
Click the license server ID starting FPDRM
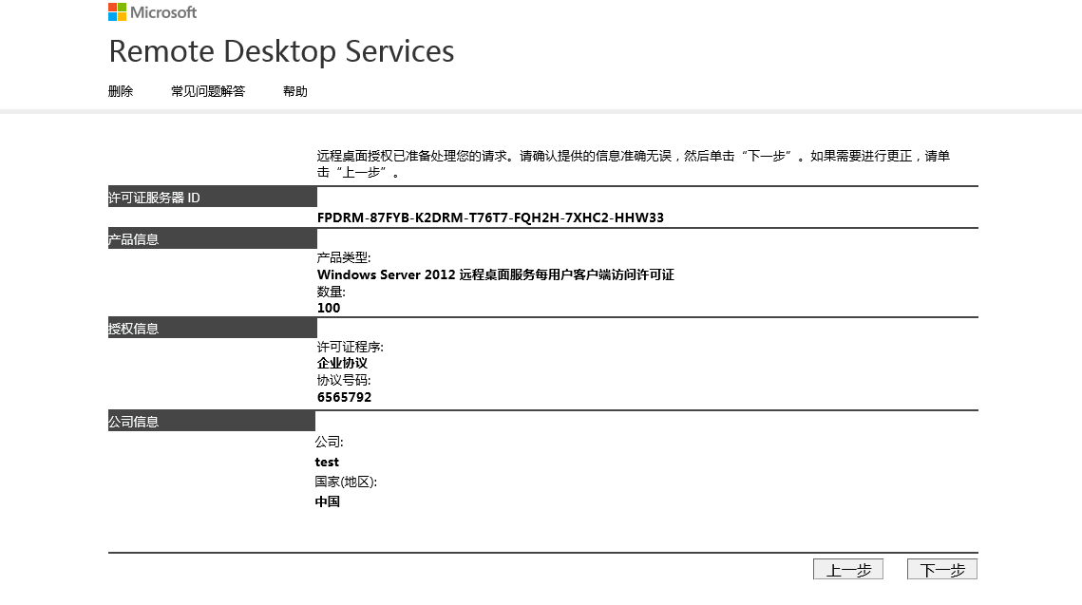pos(490,217)
